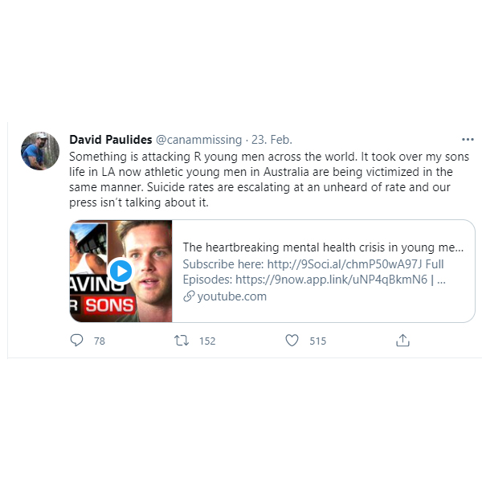Retweet using the arrows icon
The height and width of the screenshot is (482, 482).
[x=182, y=341]
